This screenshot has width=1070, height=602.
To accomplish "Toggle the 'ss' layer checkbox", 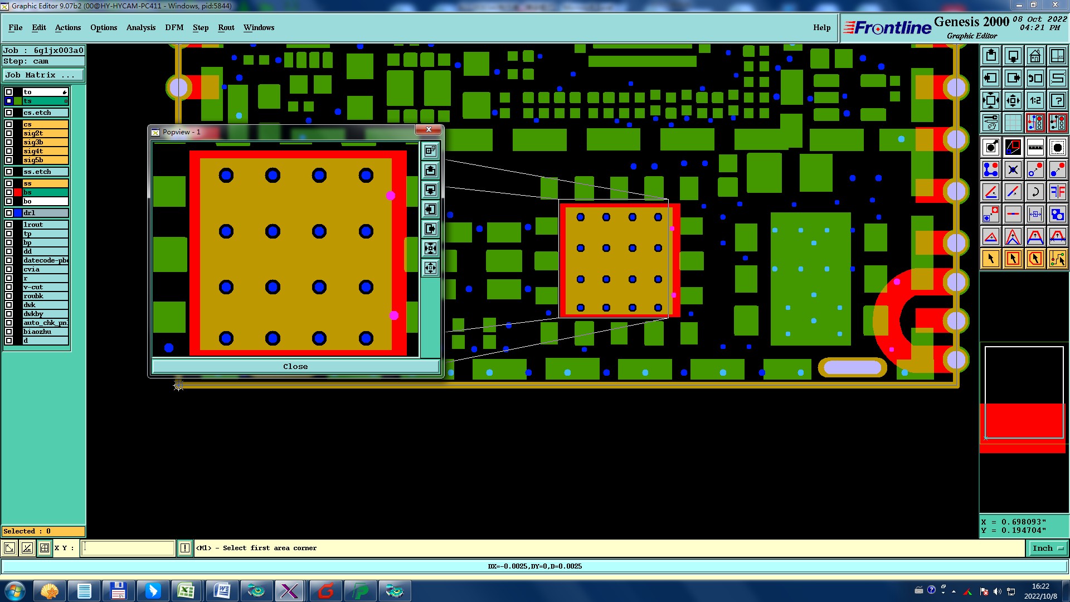I will [x=9, y=183].
